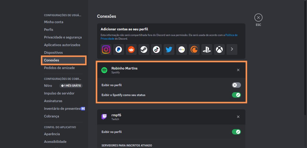This screenshot has width=307, height=148.
Task: Click the 1 MÊS GRÁTIS badge
Action: [71, 86]
